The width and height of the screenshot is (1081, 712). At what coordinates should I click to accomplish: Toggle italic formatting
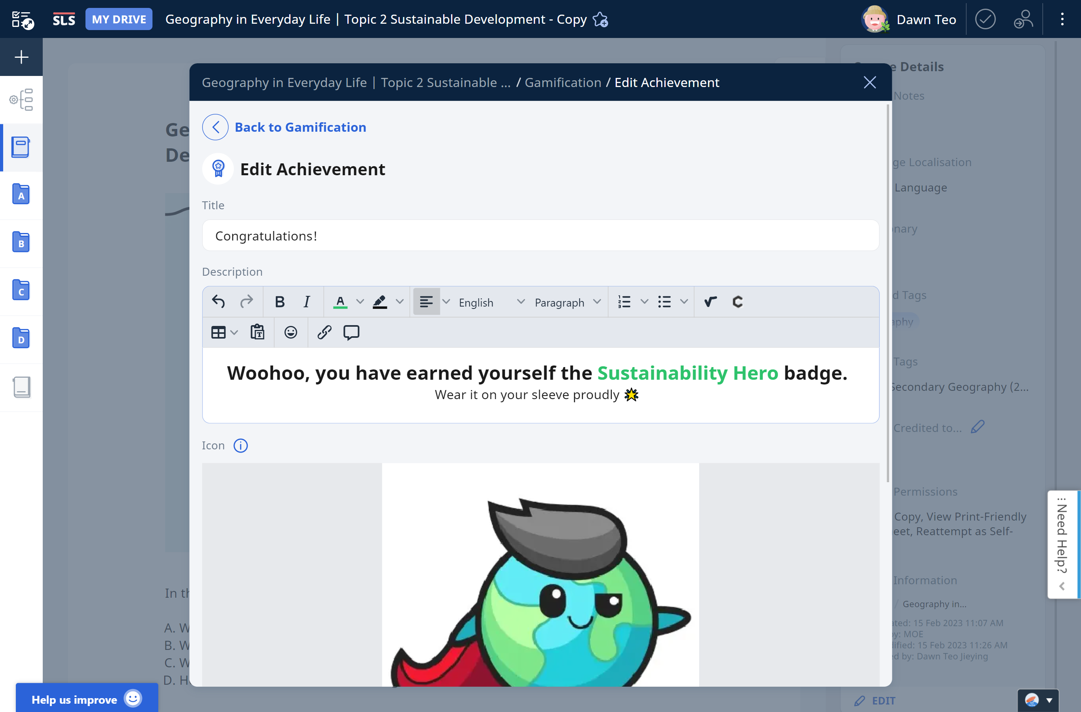(307, 301)
